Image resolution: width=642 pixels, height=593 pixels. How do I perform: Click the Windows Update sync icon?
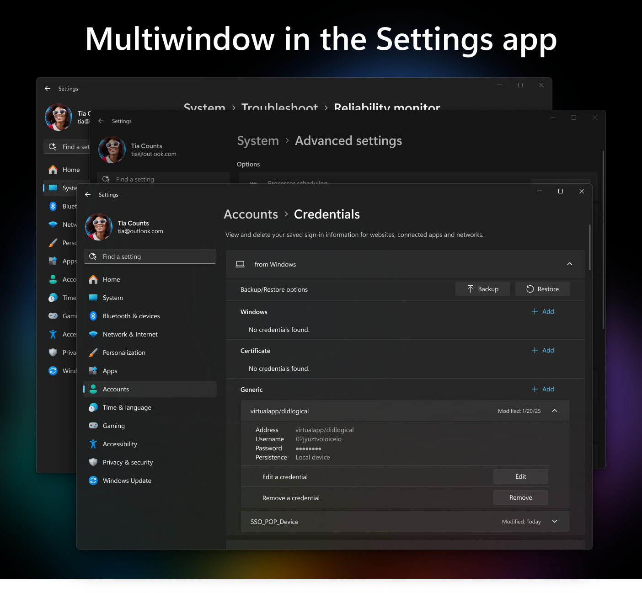point(93,481)
